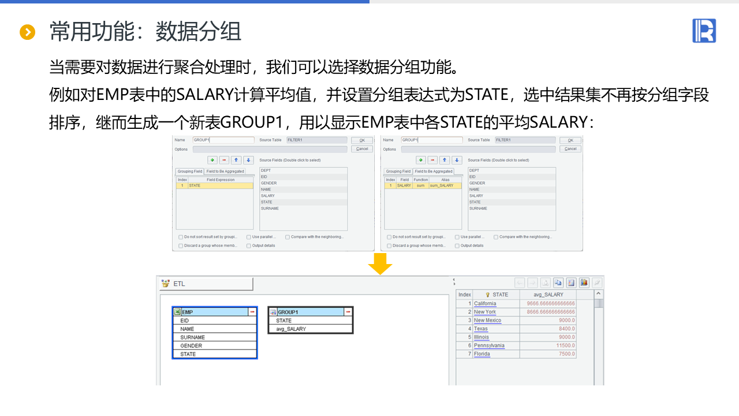Viewport: 739px width, 416px height.
Task: Click move-up arrow in grouping-field dialog
Action: point(236,160)
